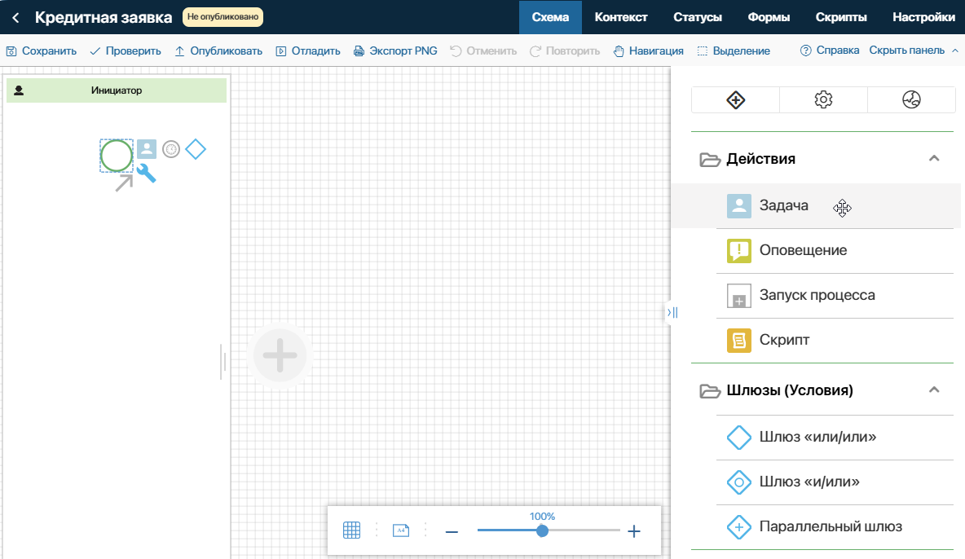Open the elements palette tab icon
The height and width of the screenshot is (559, 965).
point(735,99)
